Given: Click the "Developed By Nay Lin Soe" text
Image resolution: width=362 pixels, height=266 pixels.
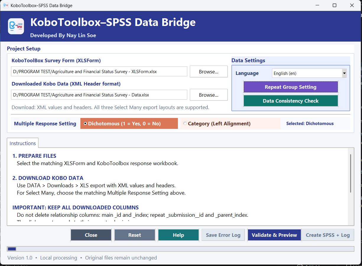Looking at the screenshot, I should click(63, 35).
